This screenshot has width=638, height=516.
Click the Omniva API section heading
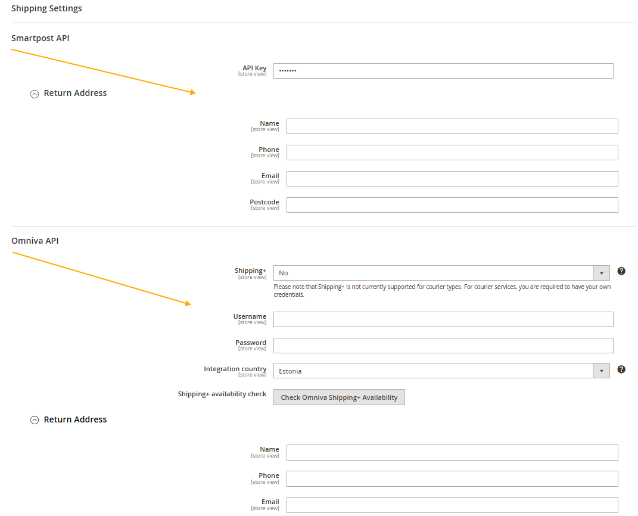point(35,241)
